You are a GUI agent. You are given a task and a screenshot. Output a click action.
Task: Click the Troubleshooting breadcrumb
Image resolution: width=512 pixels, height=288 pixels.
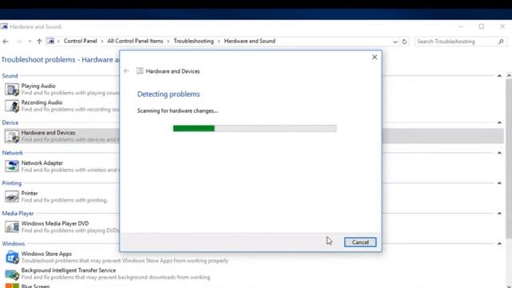click(x=194, y=41)
